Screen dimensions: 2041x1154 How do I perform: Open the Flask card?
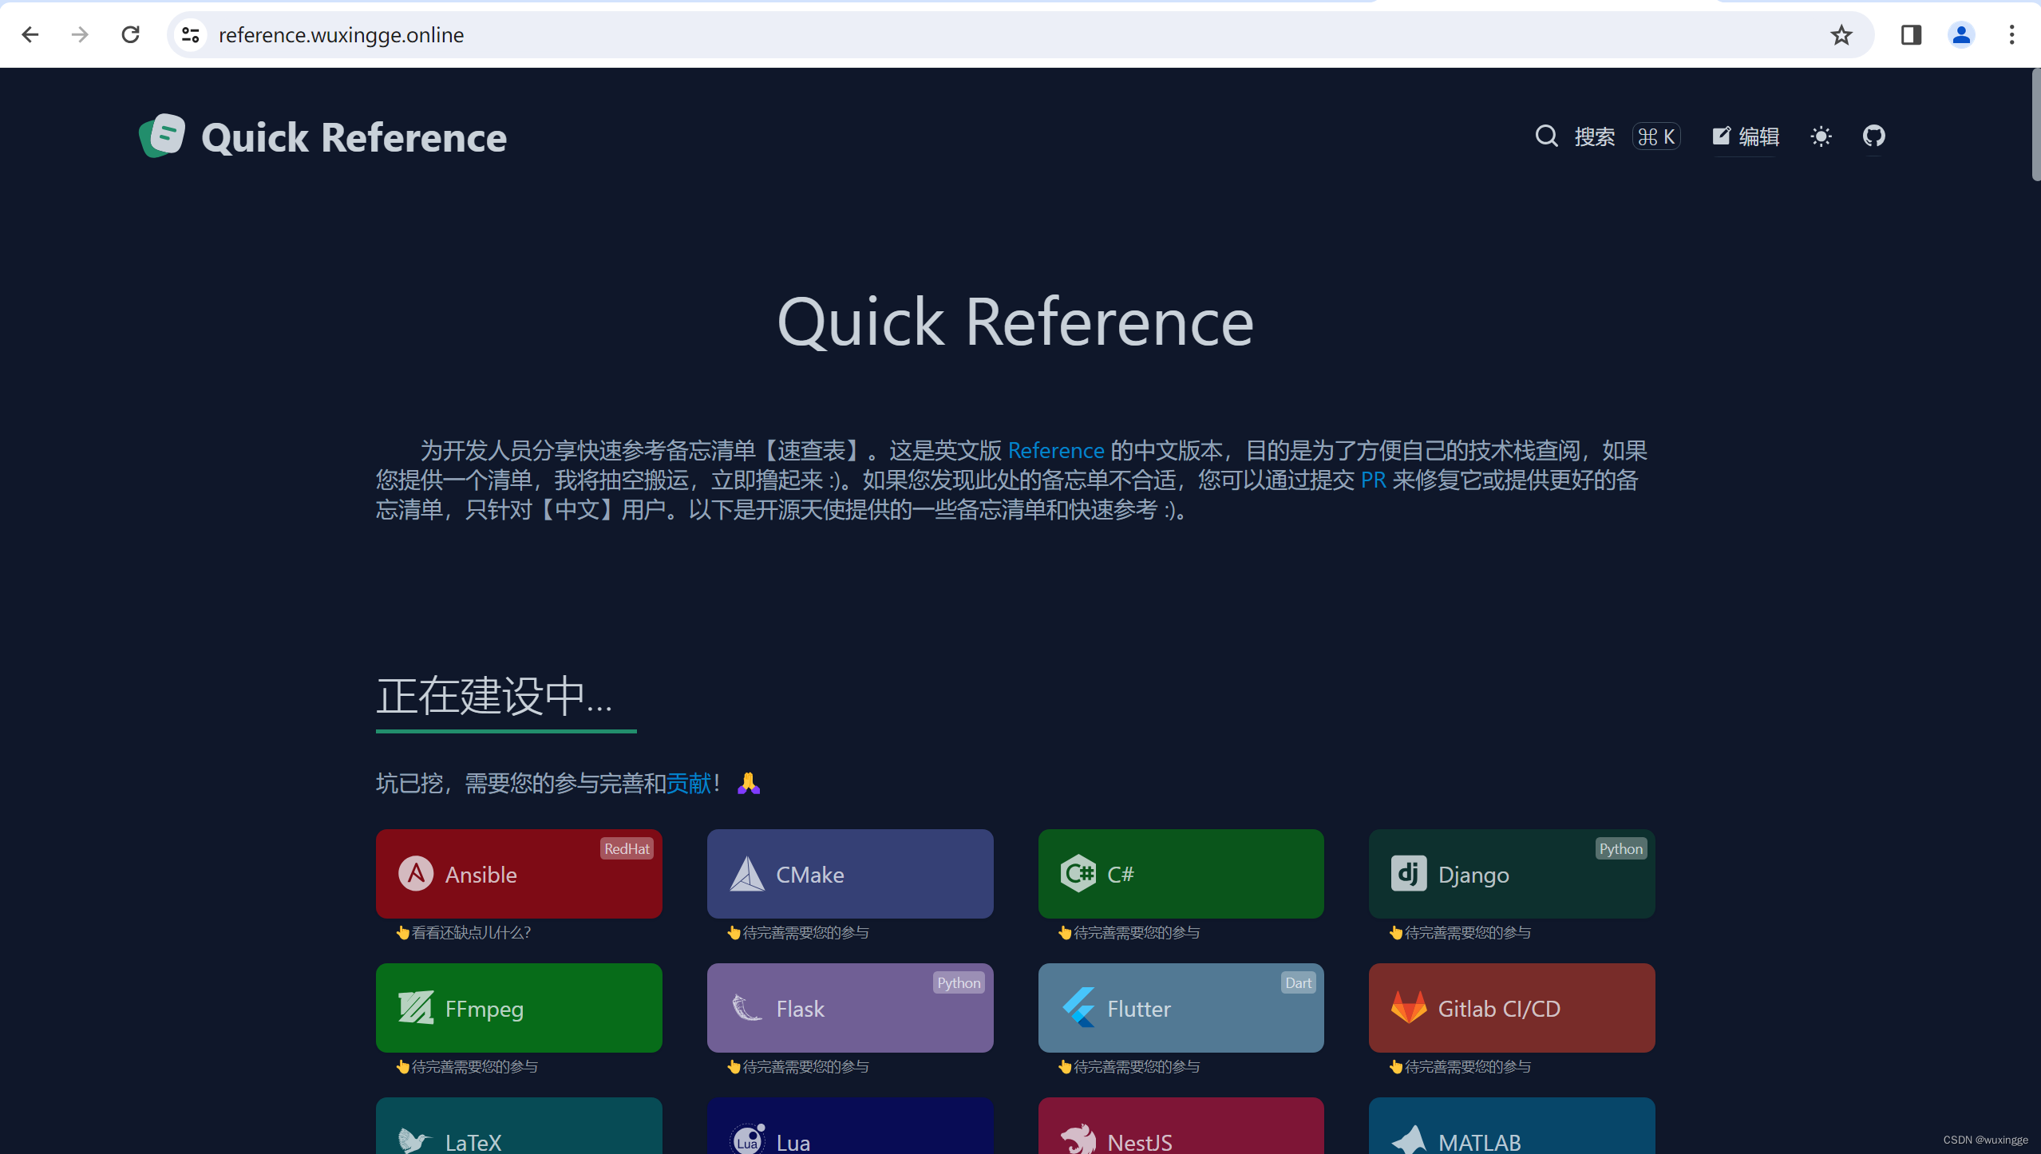pyautogui.click(x=850, y=1008)
